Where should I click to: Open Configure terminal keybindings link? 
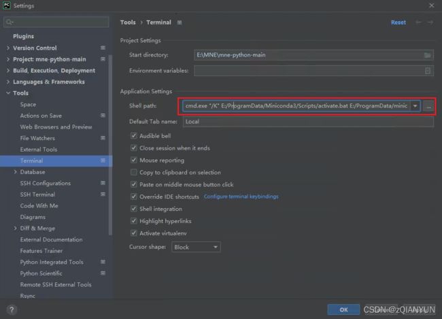coord(241,197)
